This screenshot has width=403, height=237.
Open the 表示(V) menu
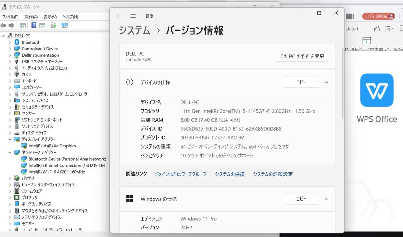pos(50,17)
